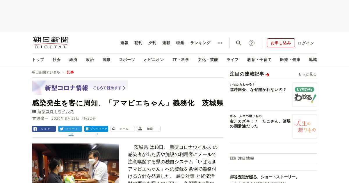Go to 教育・子育て section tab
Image resolution: width=349 pixels, height=183 pixels.
259,60
